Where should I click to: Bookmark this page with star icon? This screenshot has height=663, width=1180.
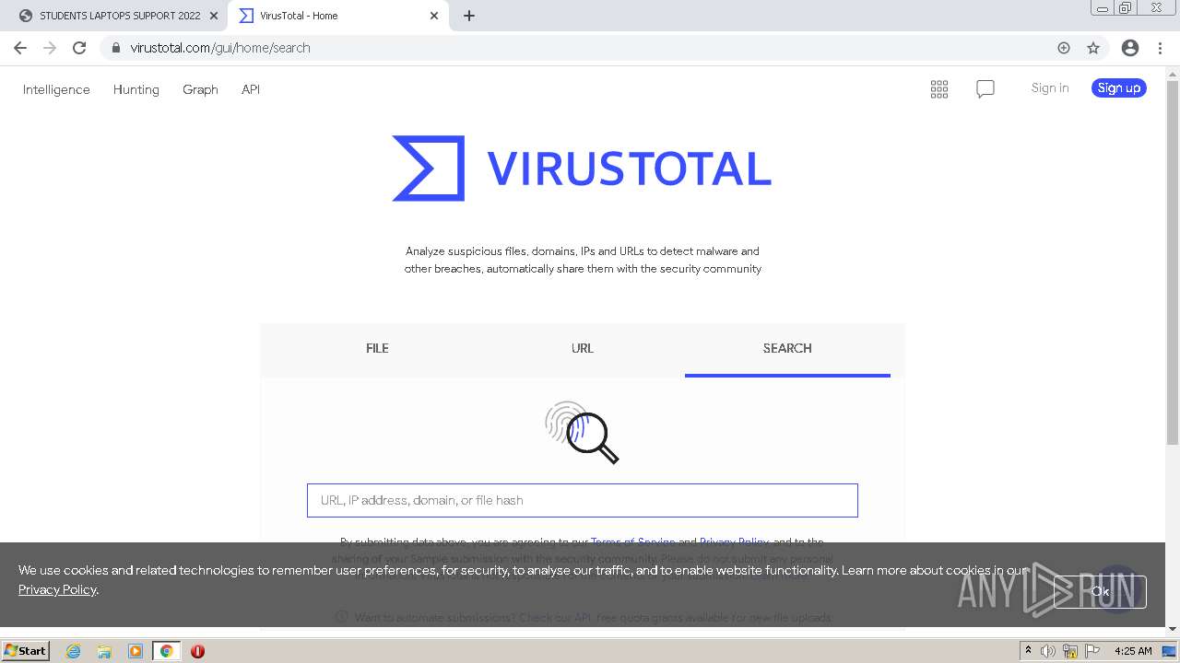(1093, 48)
